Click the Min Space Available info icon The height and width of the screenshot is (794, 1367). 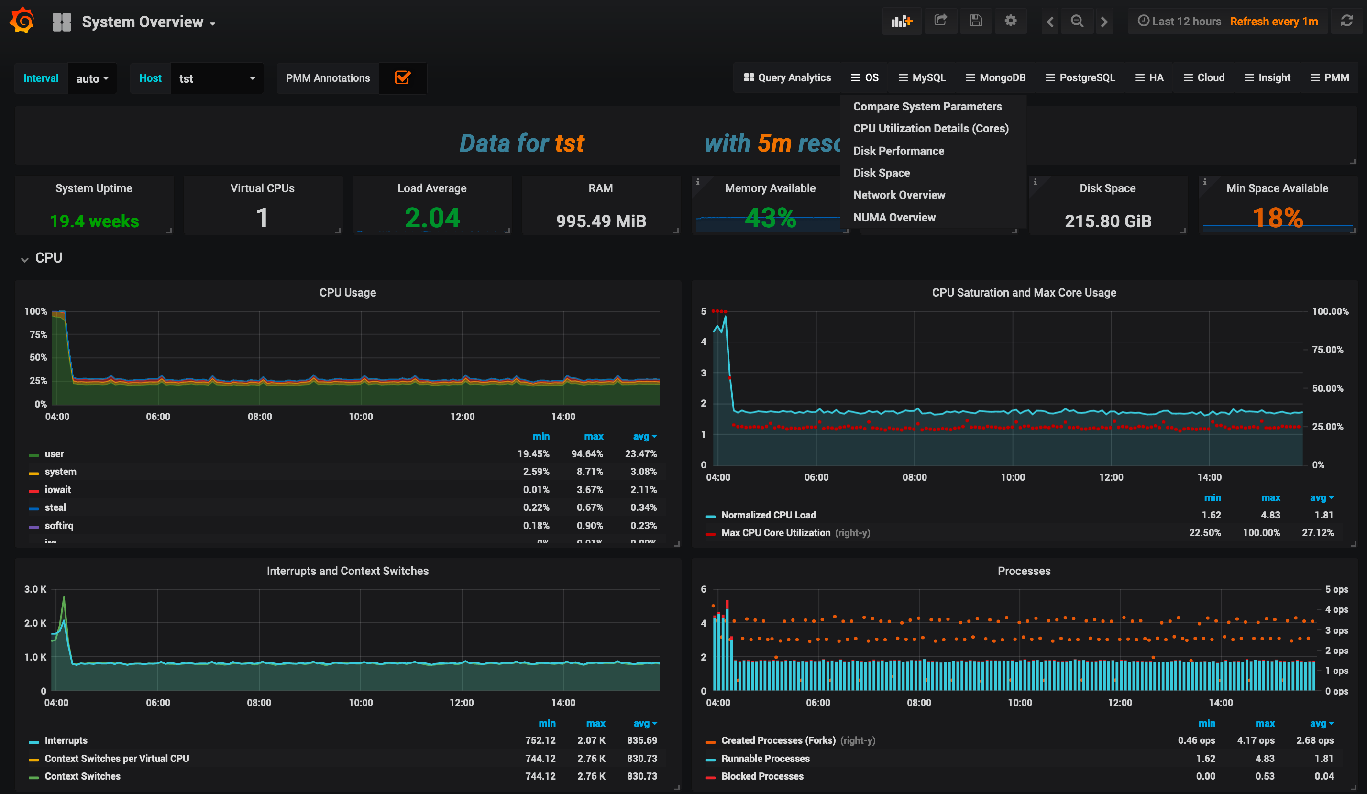pos(1204,182)
